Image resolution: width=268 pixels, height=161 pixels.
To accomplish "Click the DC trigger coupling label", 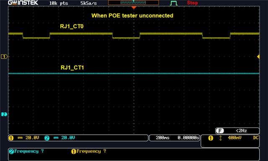I will (256, 138).
